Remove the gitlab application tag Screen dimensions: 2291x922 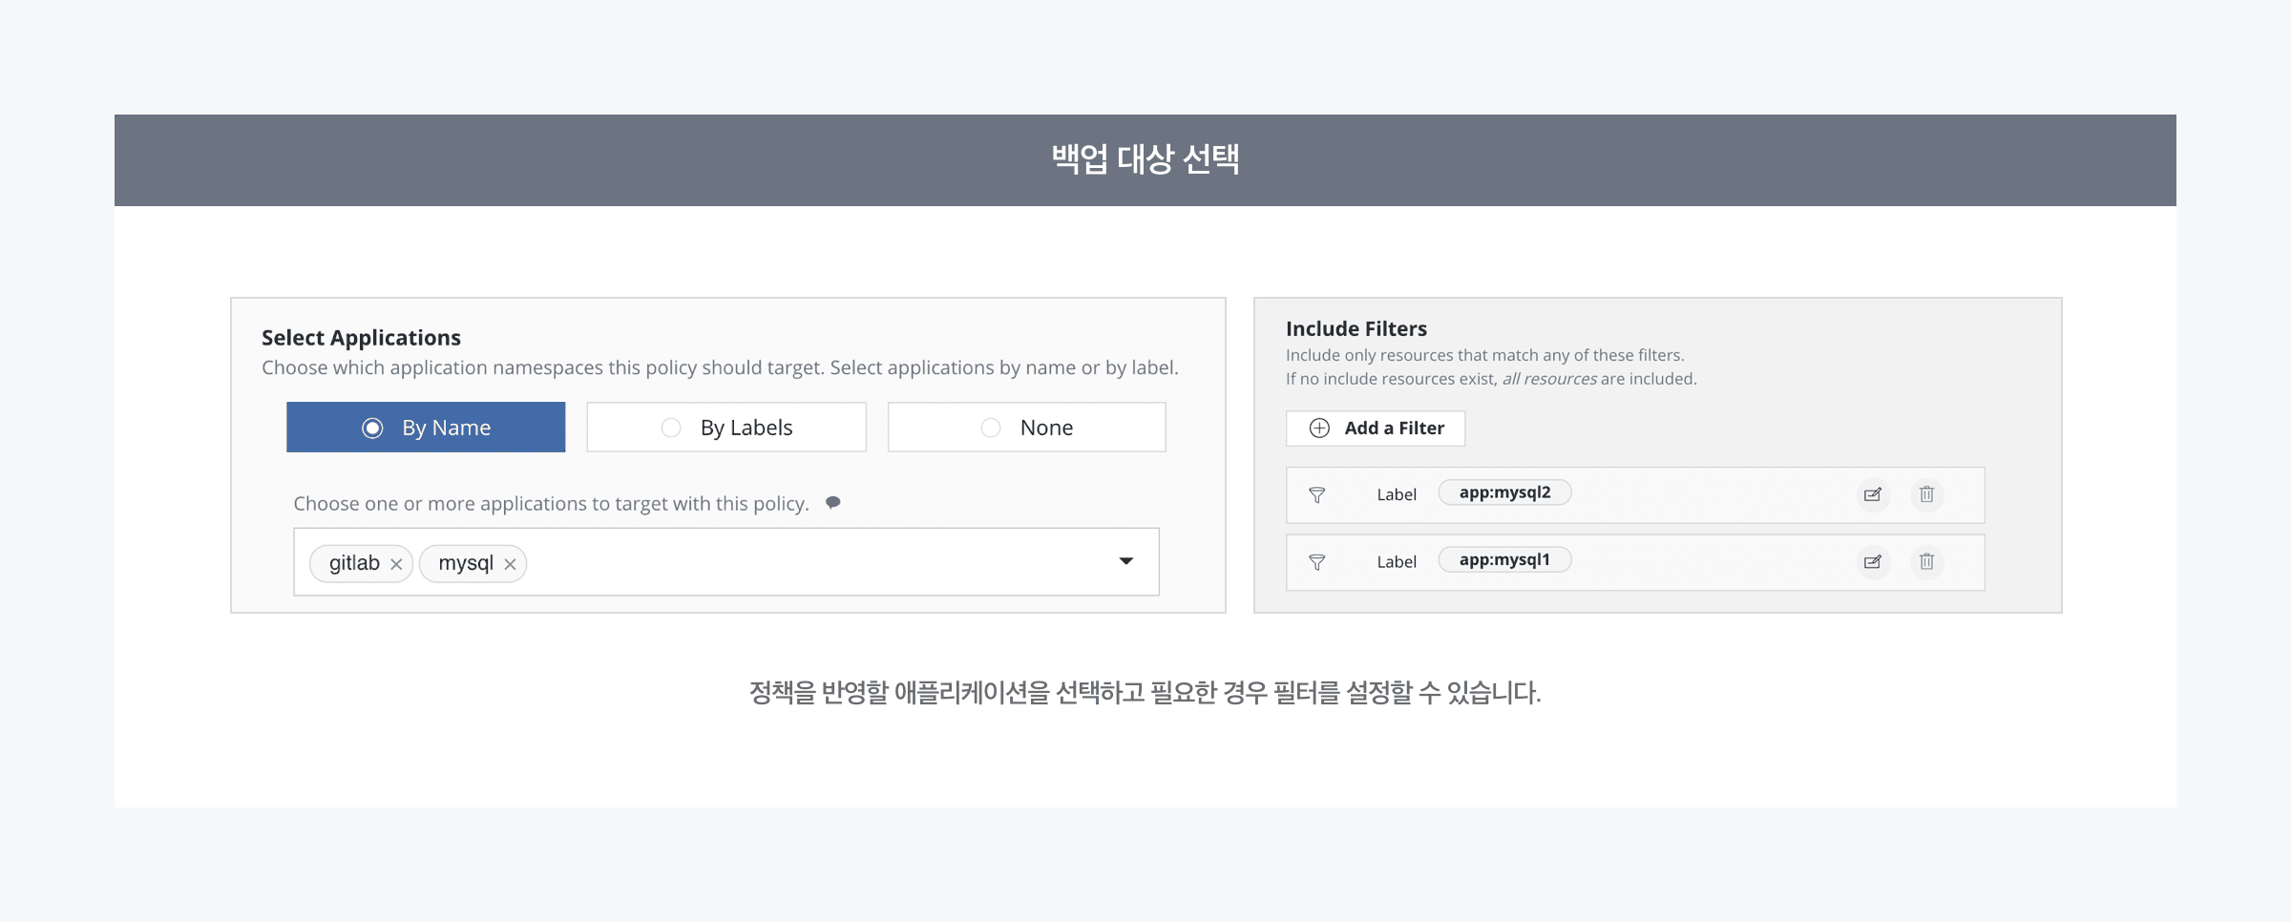(396, 564)
